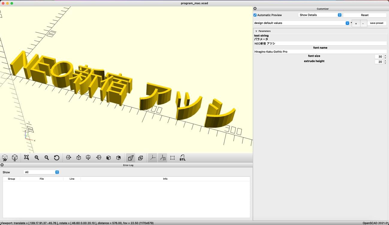The width and height of the screenshot is (389, 225).
Task: Select Perspective projection icon
Action: [x=131, y=158]
